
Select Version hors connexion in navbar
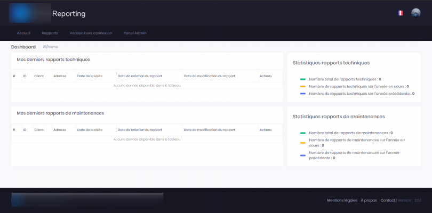coord(91,33)
